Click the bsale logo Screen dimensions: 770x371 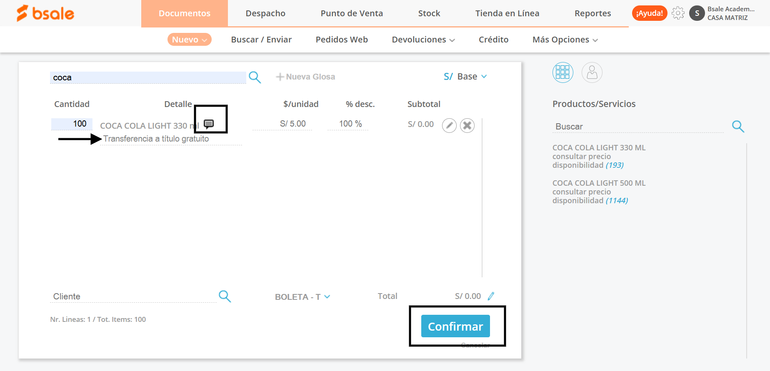click(x=45, y=13)
